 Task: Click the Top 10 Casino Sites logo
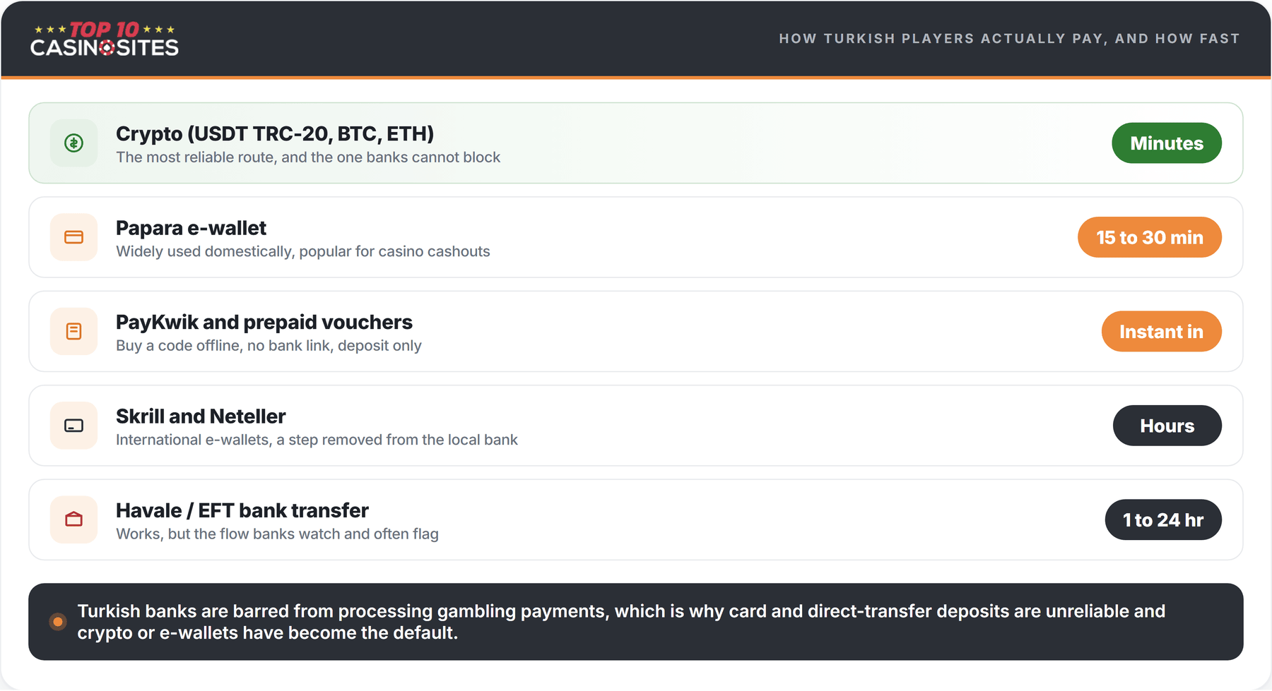coord(105,39)
